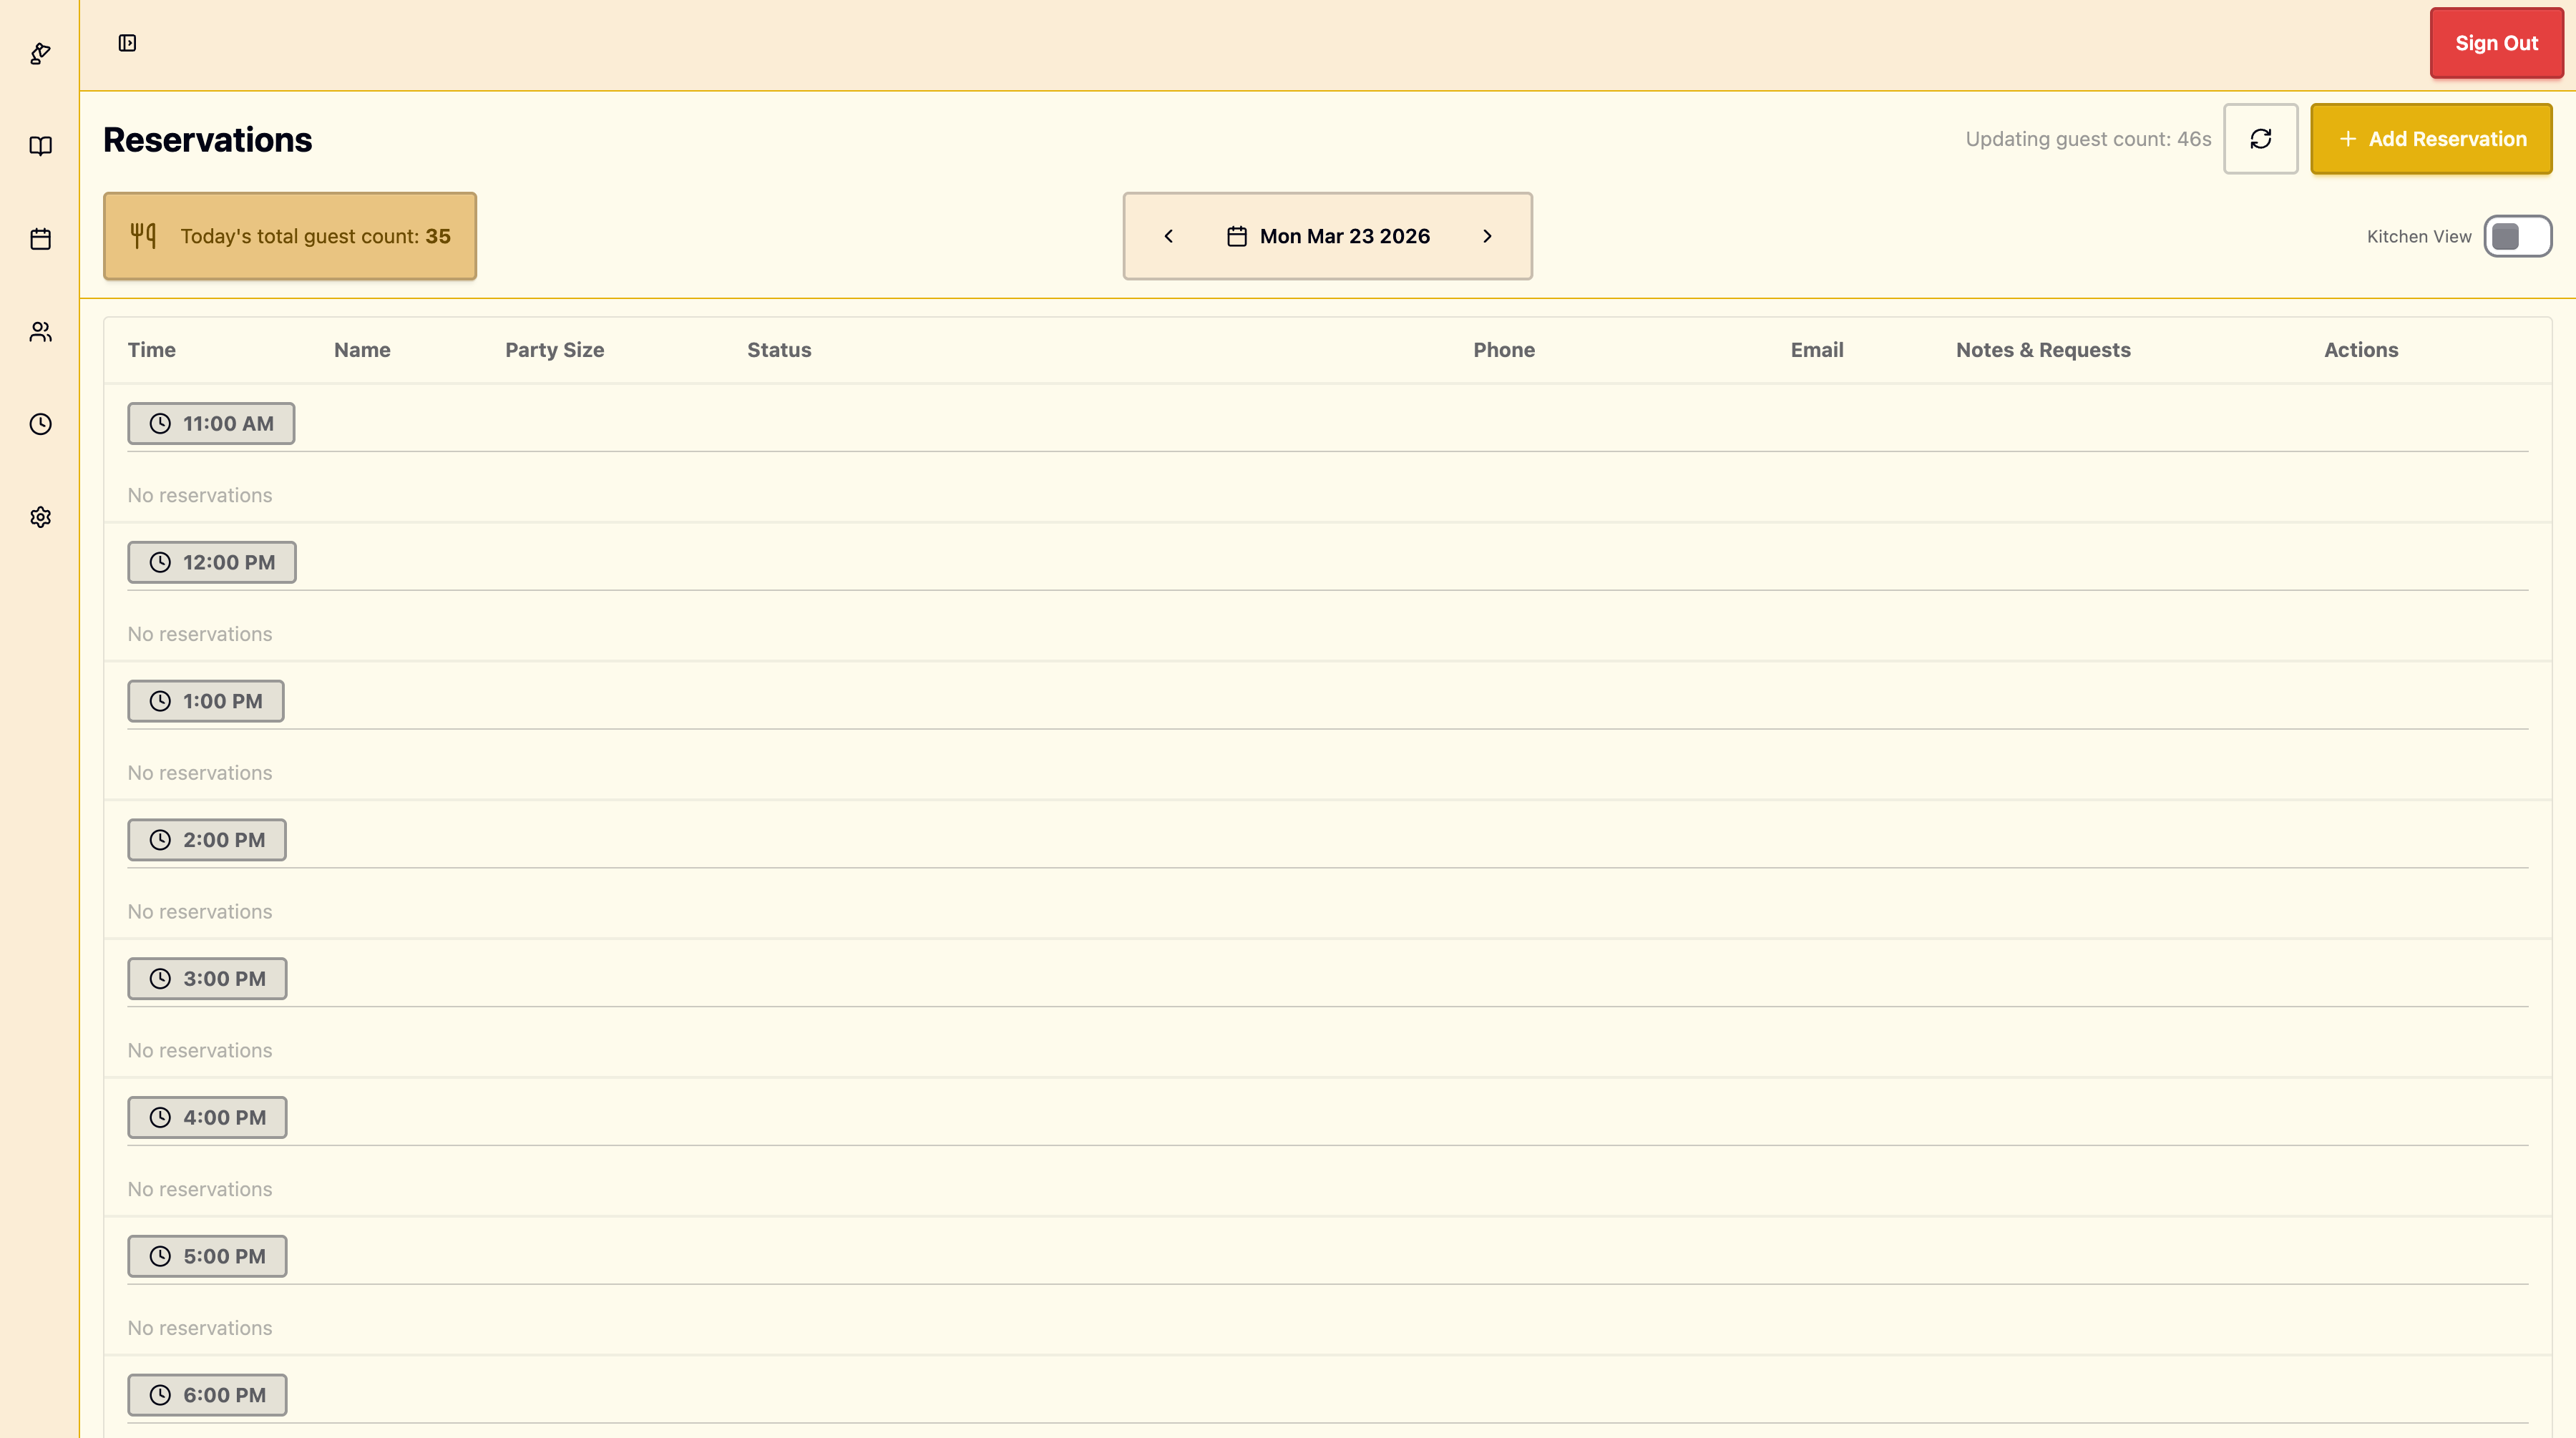Go to the previous day
This screenshot has height=1438, width=2576.
pos(1168,236)
